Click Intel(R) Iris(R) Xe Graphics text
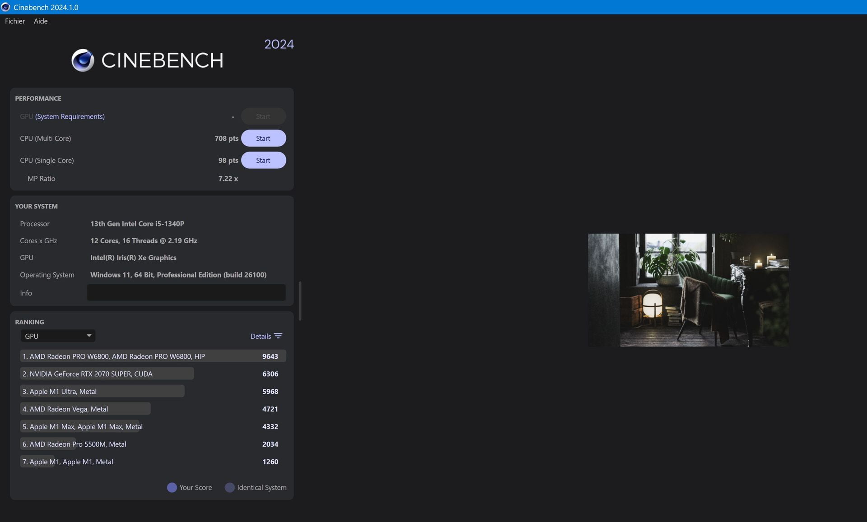Screen dimensions: 867x522 click(x=133, y=258)
